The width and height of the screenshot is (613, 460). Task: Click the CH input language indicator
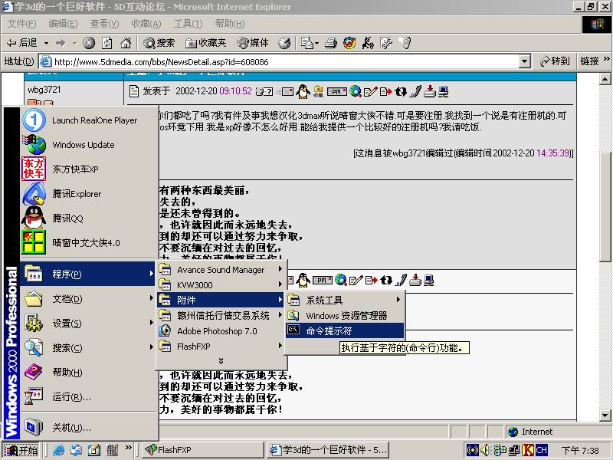tap(542, 450)
